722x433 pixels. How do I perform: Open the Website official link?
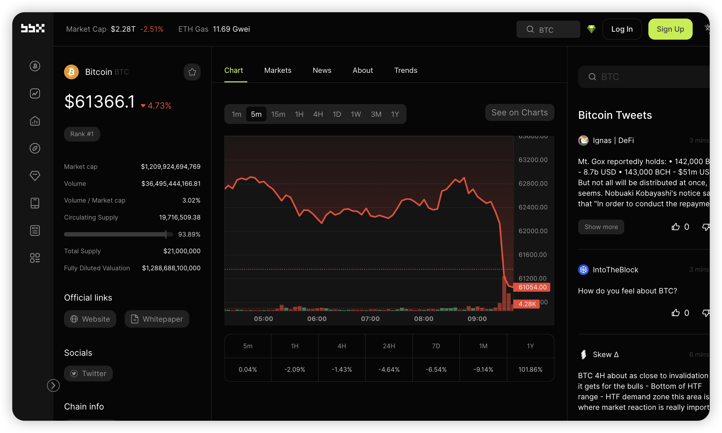[x=90, y=319]
